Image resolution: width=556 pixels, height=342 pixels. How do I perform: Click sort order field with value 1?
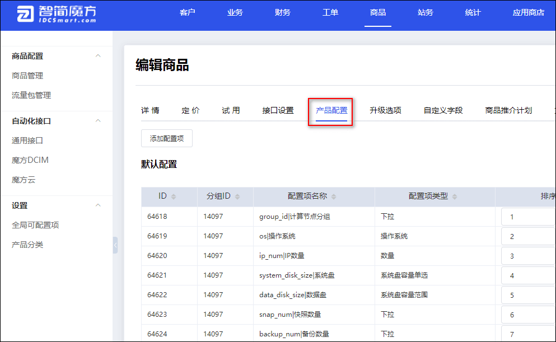point(529,217)
